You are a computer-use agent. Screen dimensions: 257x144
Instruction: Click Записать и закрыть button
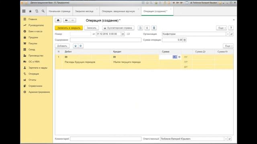pyautogui.click(x=69, y=28)
